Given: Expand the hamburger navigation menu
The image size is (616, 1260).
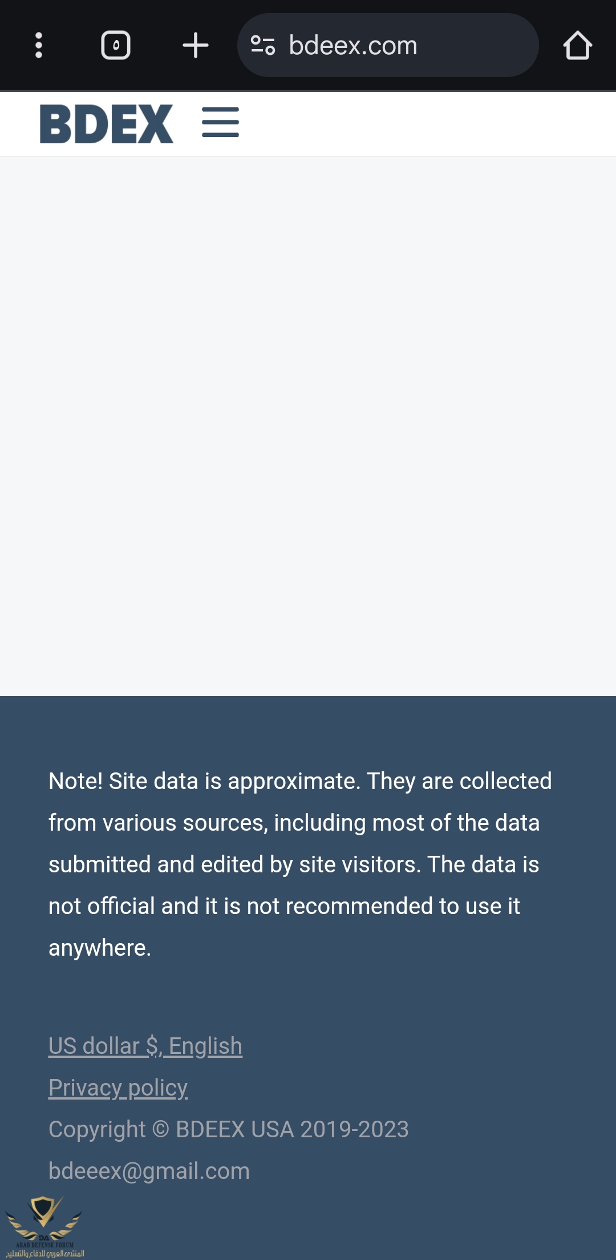Looking at the screenshot, I should pyautogui.click(x=220, y=122).
